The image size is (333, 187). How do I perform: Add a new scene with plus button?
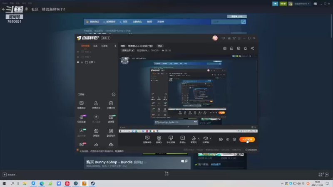tap(115, 46)
